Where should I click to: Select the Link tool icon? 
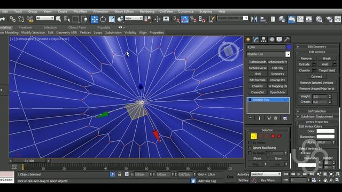12,19
